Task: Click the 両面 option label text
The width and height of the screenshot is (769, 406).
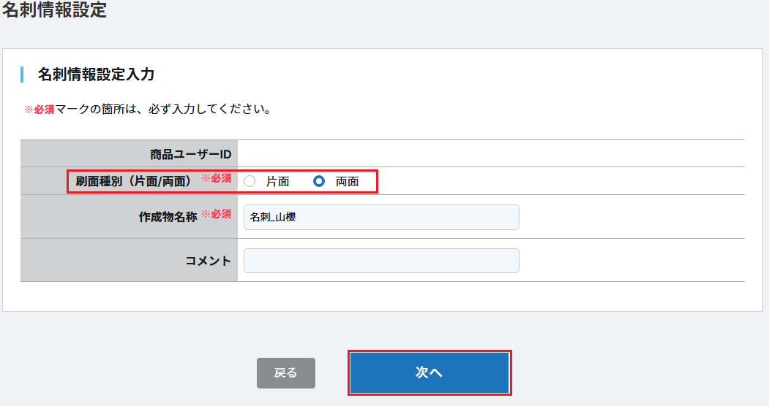Action: [x=347, y=182]
